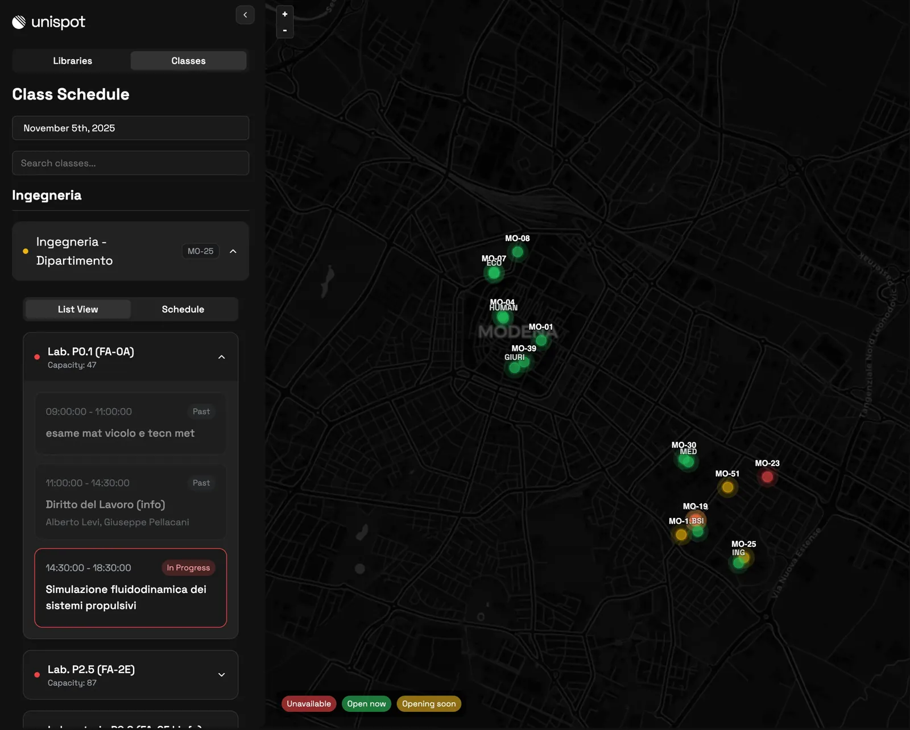910x730 pixels.
Task: Select the red MO-23 map marker
Action: click(767, 477)
